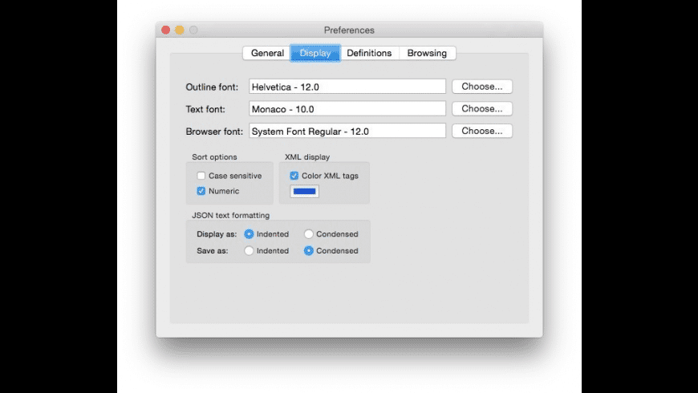This screenshot has height=393, width=698.
Task: Toggle the Color XML tags checkbox
Action: [294, 176]
